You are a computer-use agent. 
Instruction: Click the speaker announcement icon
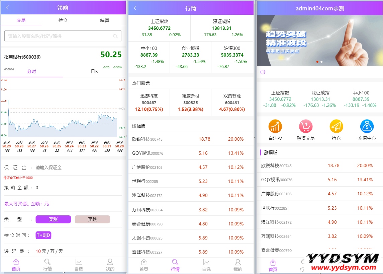point(263,72)
